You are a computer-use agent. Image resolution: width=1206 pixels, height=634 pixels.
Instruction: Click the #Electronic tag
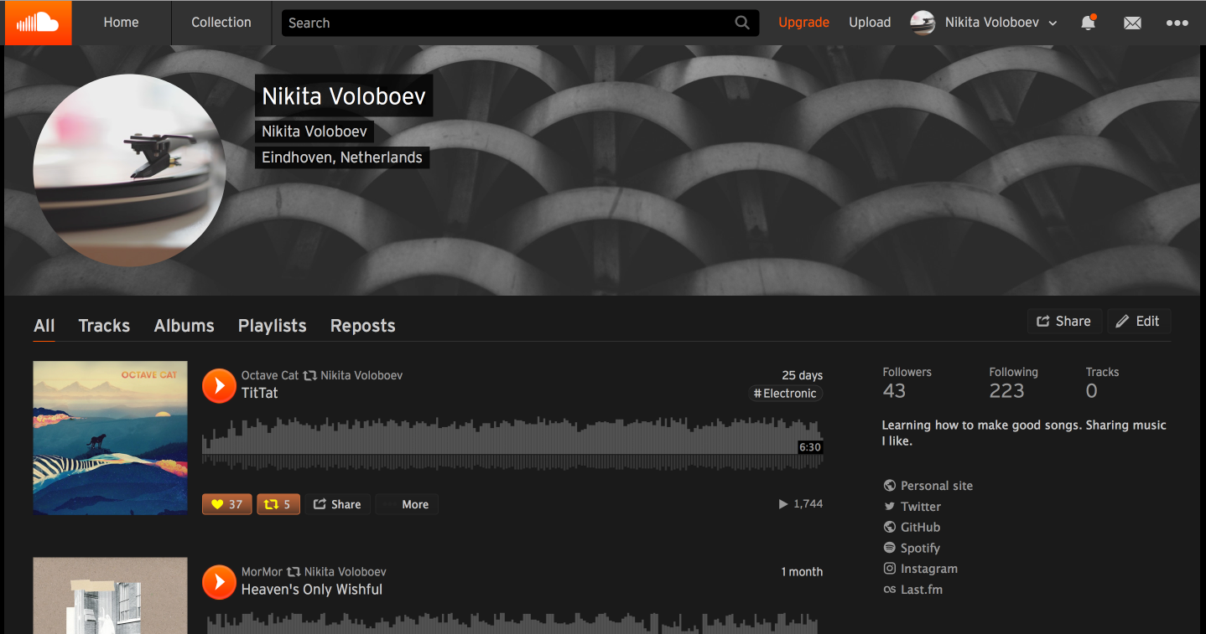point(786,394)
